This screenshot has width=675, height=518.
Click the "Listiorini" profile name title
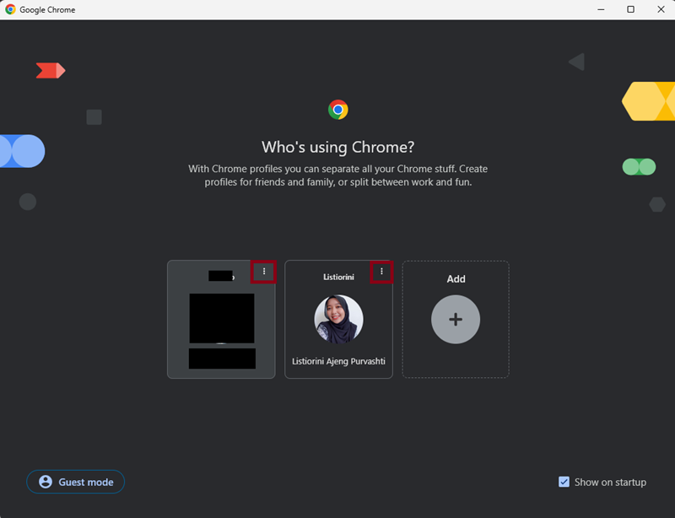338,277
